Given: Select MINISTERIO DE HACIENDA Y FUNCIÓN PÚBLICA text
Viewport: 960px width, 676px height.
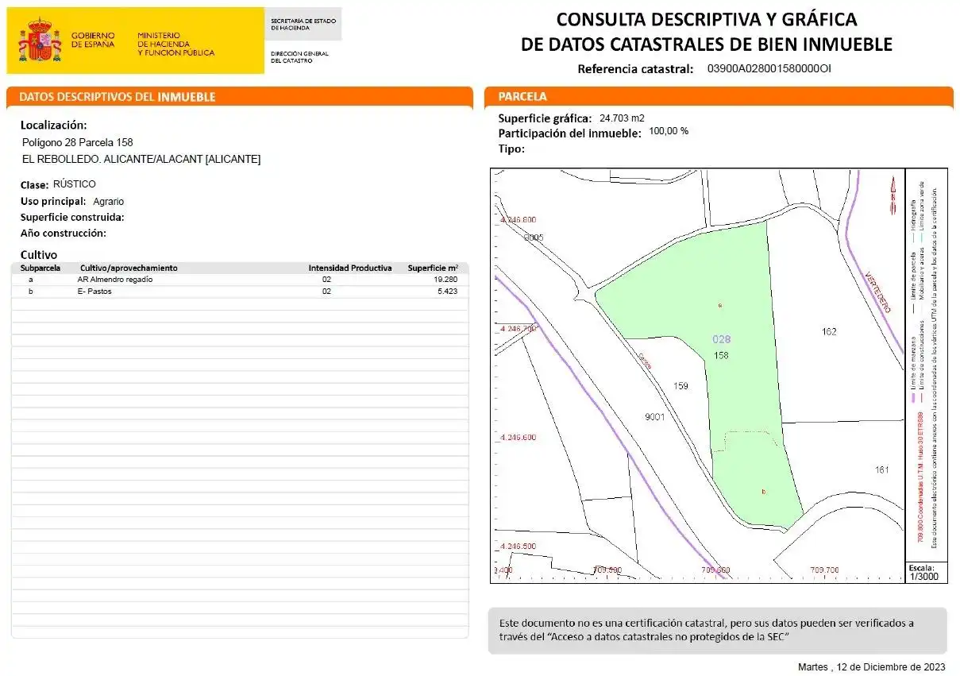Looking at the screenshot, I should coord(175,44).
